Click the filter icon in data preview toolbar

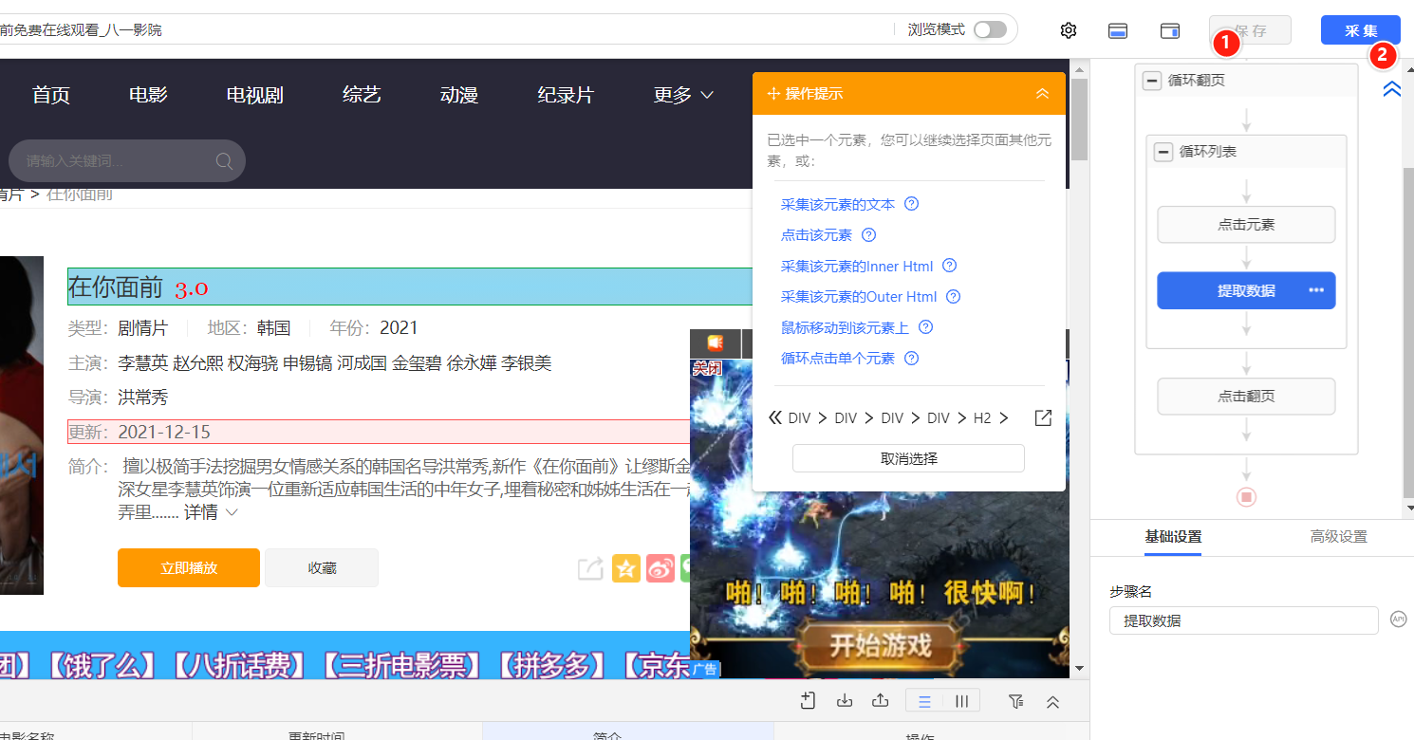point(1016,701)
